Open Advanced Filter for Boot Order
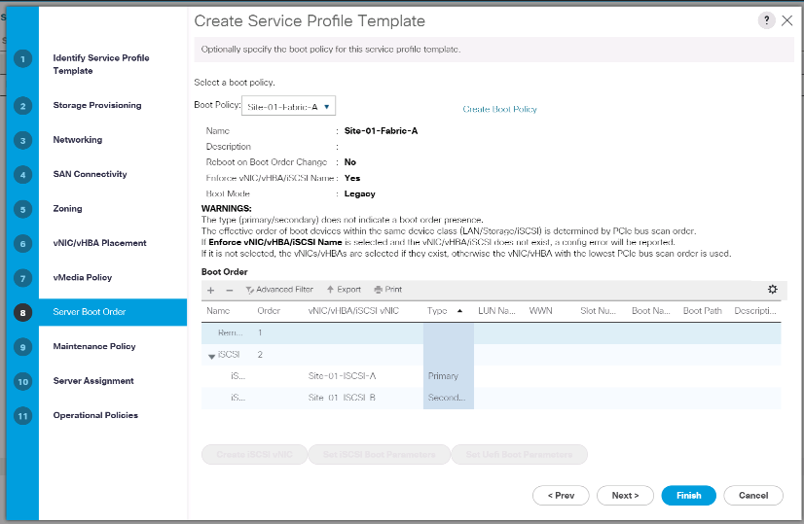Image resolution: width=804 pixels, height=524 pixels. pyautogui.click(x=279, y=290)
